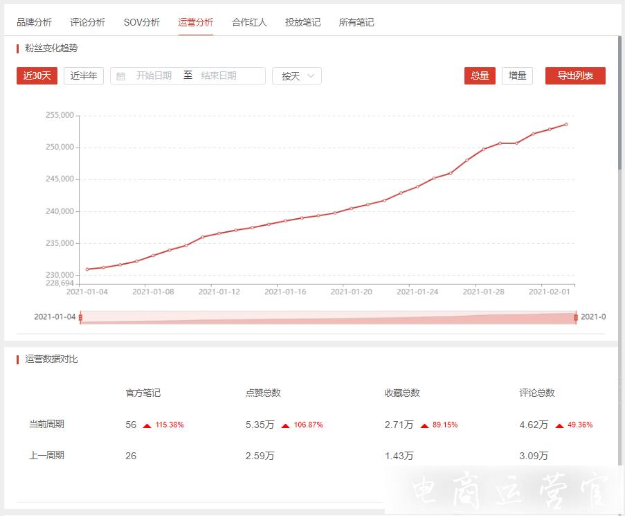Click the red up-arrow beside 106.87%
625x516 pixels.
tap(286, 425)
